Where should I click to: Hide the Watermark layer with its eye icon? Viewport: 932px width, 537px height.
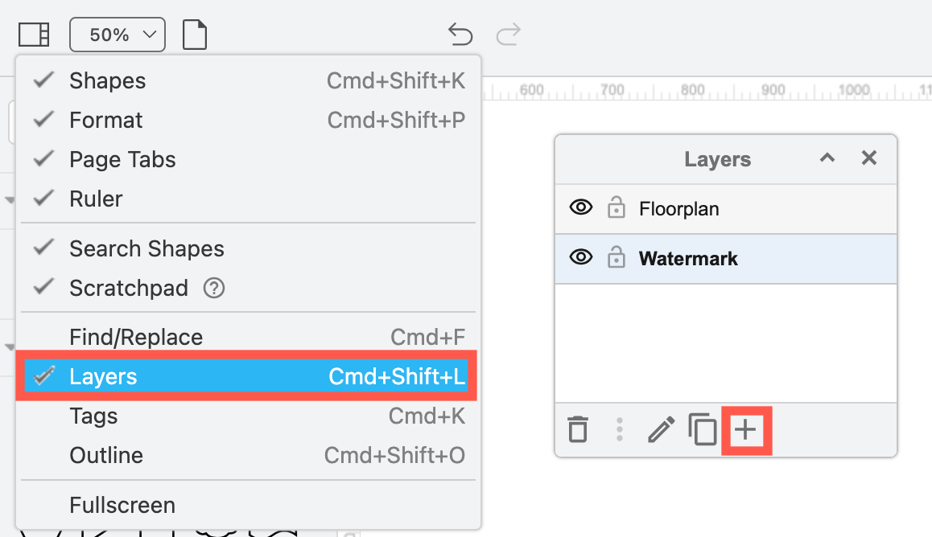[x=581, y=258]
